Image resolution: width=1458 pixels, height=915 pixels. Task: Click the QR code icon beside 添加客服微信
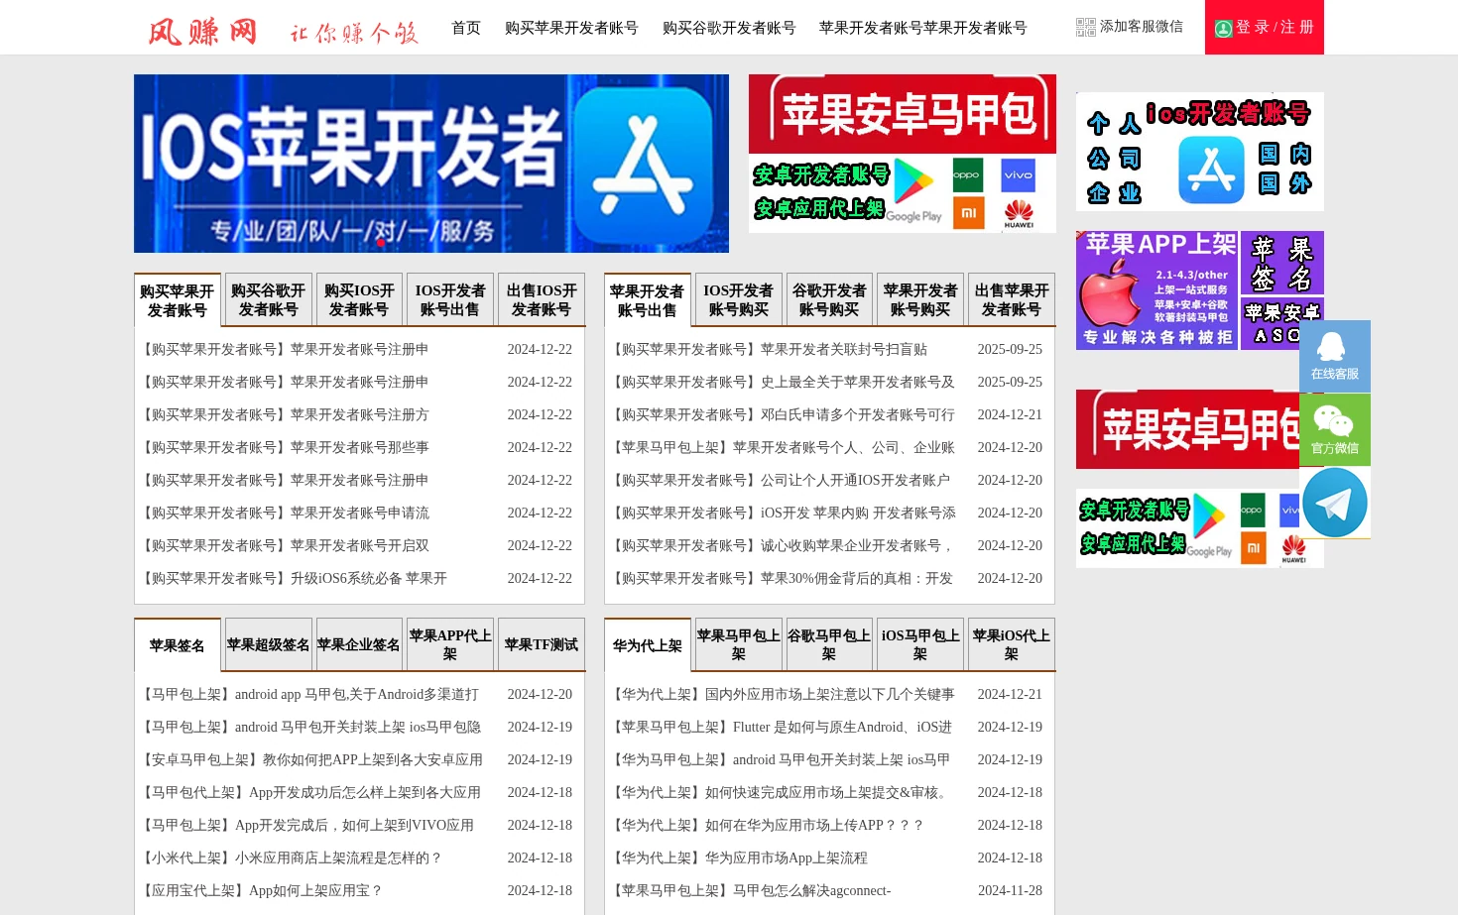click(x=1086, y=27)
